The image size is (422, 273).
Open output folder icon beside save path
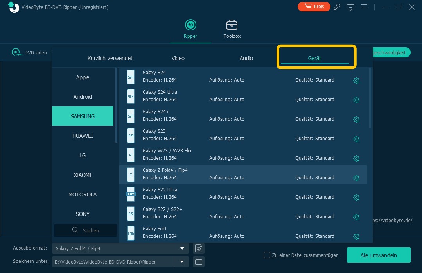pos(199,262)
